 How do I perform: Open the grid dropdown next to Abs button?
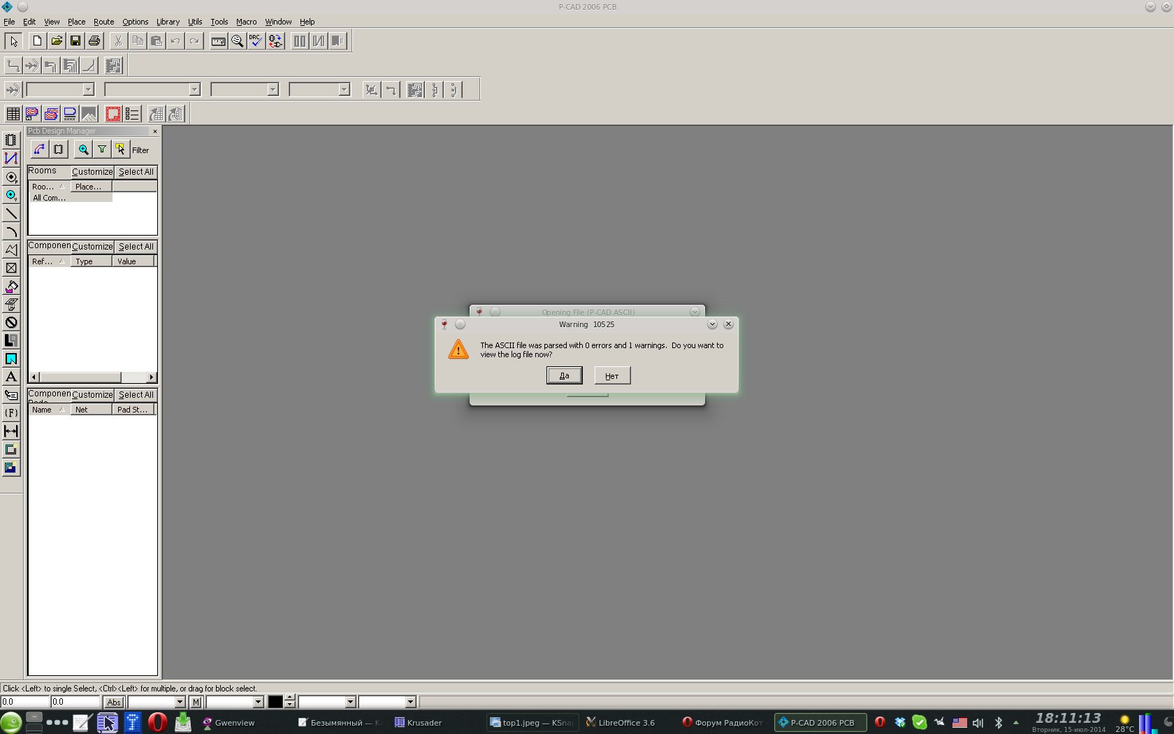[180, 702]
